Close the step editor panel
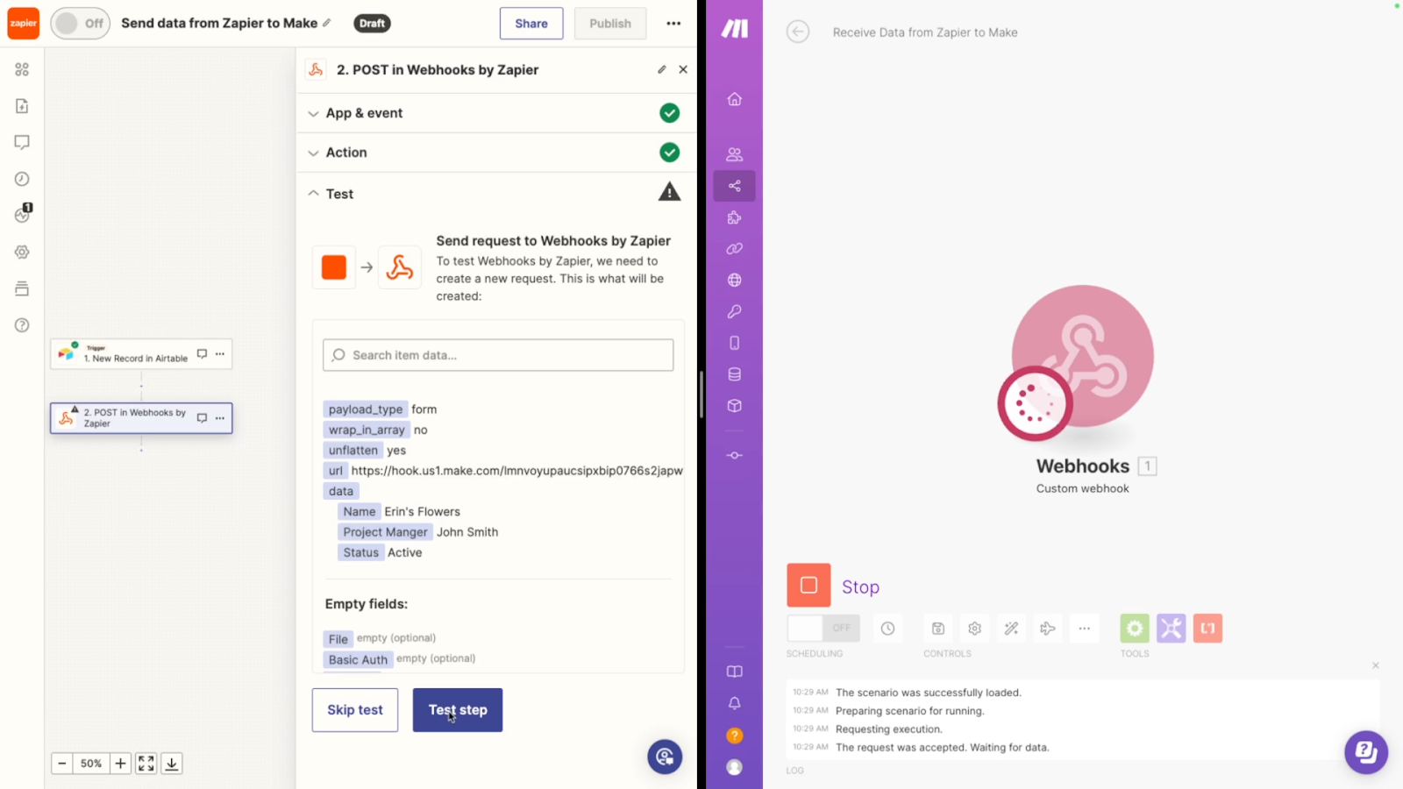 click(683, 69)
